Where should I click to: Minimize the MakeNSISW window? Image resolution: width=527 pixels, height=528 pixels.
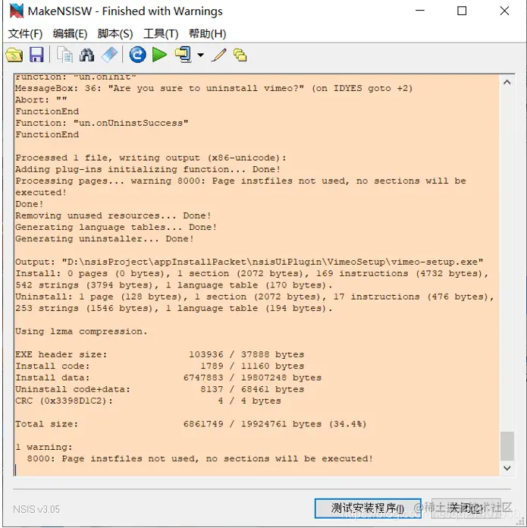[x=420, y=11]
